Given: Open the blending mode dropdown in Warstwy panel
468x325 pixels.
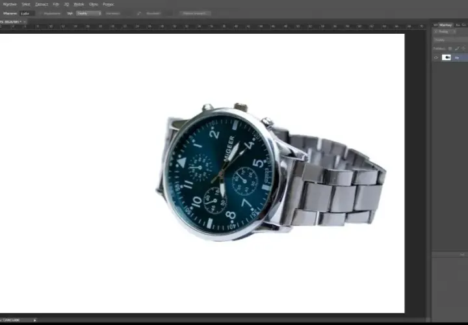Looking at the screenshot, I should pyautogui.click(x=450, y=40).
